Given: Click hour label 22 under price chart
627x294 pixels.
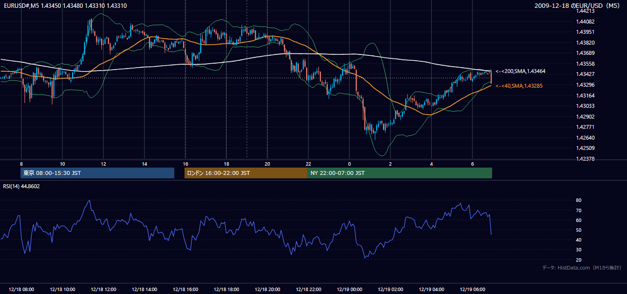Looking at the screenshot, I should coord(308,164).
